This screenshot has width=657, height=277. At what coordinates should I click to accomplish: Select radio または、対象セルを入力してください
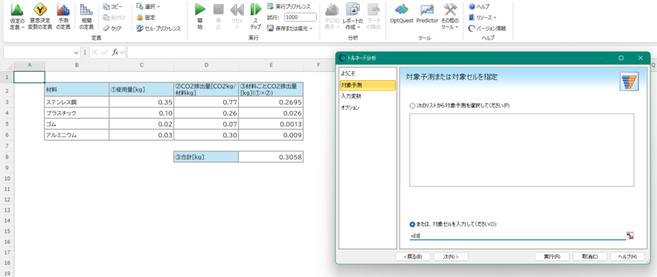412,224
